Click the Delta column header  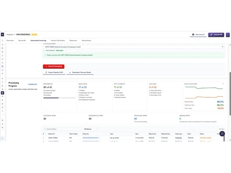pos(189,134)
